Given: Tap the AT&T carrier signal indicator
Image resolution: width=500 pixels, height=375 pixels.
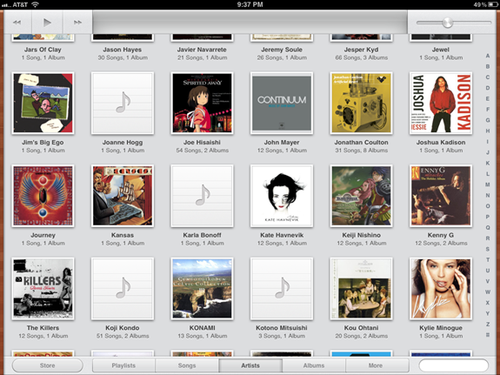Looking at the screenshot, I should click(16, 4).
